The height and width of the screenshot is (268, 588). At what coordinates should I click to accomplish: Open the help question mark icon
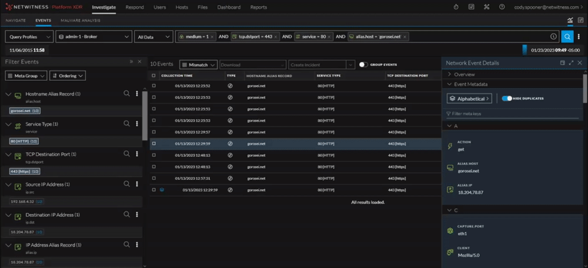pyautogui.click(x=502, y=7)
